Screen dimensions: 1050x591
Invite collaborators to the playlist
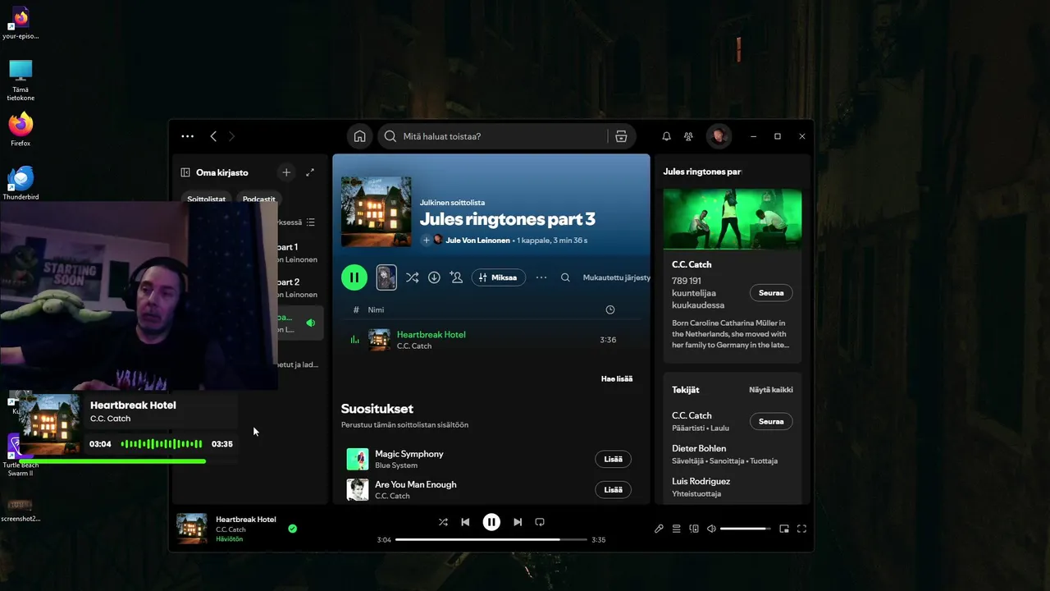pos(456,277)
